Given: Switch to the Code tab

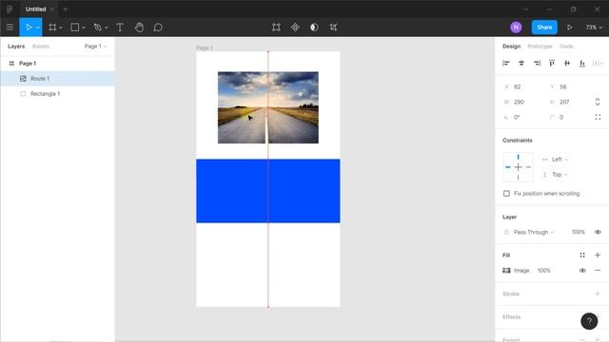Looking at the screenshot, I should pyautogui.click(x=566, y=47).
